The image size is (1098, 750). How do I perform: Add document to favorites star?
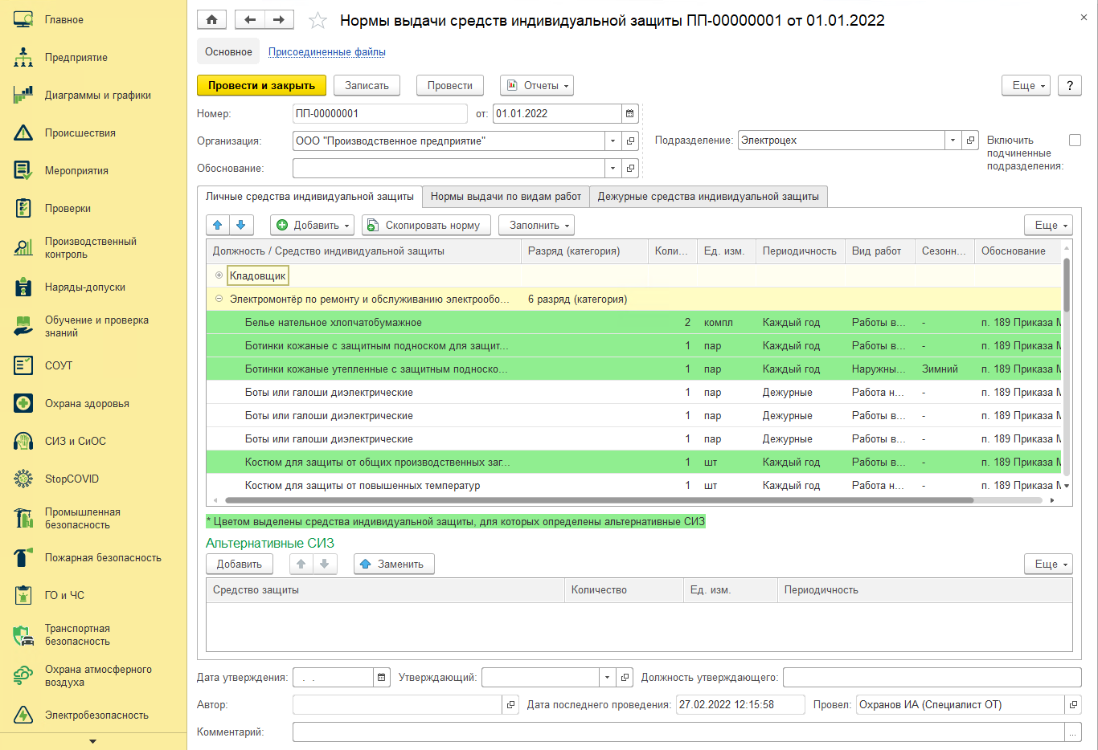tap(318, 21)
